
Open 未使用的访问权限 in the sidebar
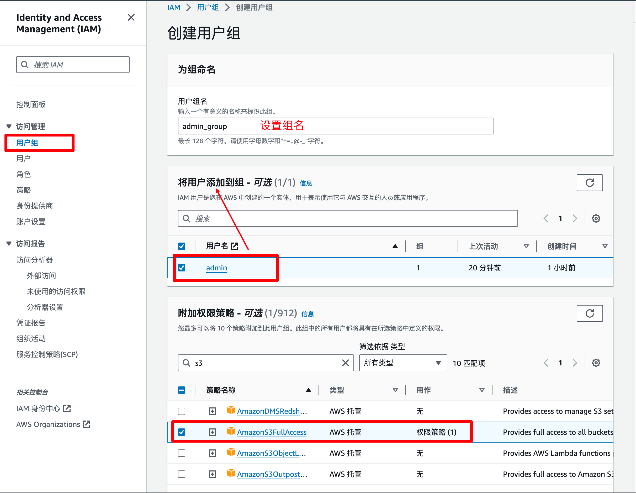tap(56, 291)
